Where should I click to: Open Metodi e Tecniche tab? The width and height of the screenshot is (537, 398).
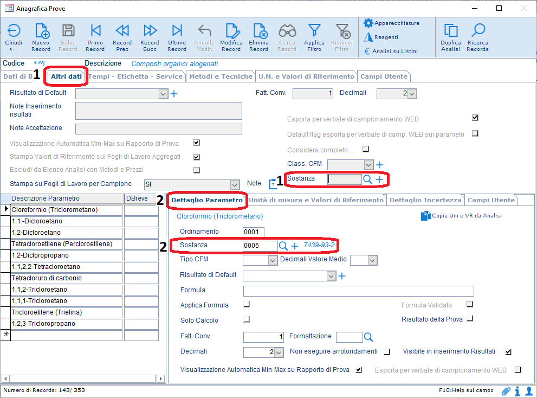tap(221, 76)
